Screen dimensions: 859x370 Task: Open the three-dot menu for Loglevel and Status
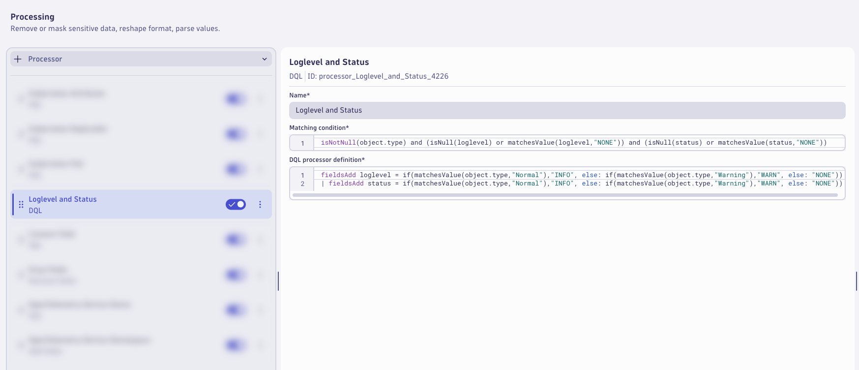[260, 204]
